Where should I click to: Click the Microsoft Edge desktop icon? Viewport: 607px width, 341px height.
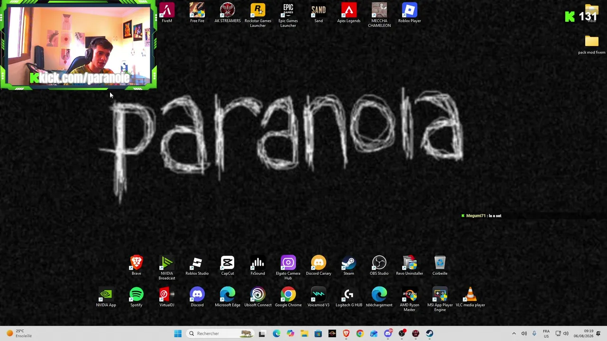click(x=228, y=297)
